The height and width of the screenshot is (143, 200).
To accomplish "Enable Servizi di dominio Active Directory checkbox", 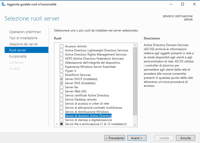I will [x=61, y=116].
